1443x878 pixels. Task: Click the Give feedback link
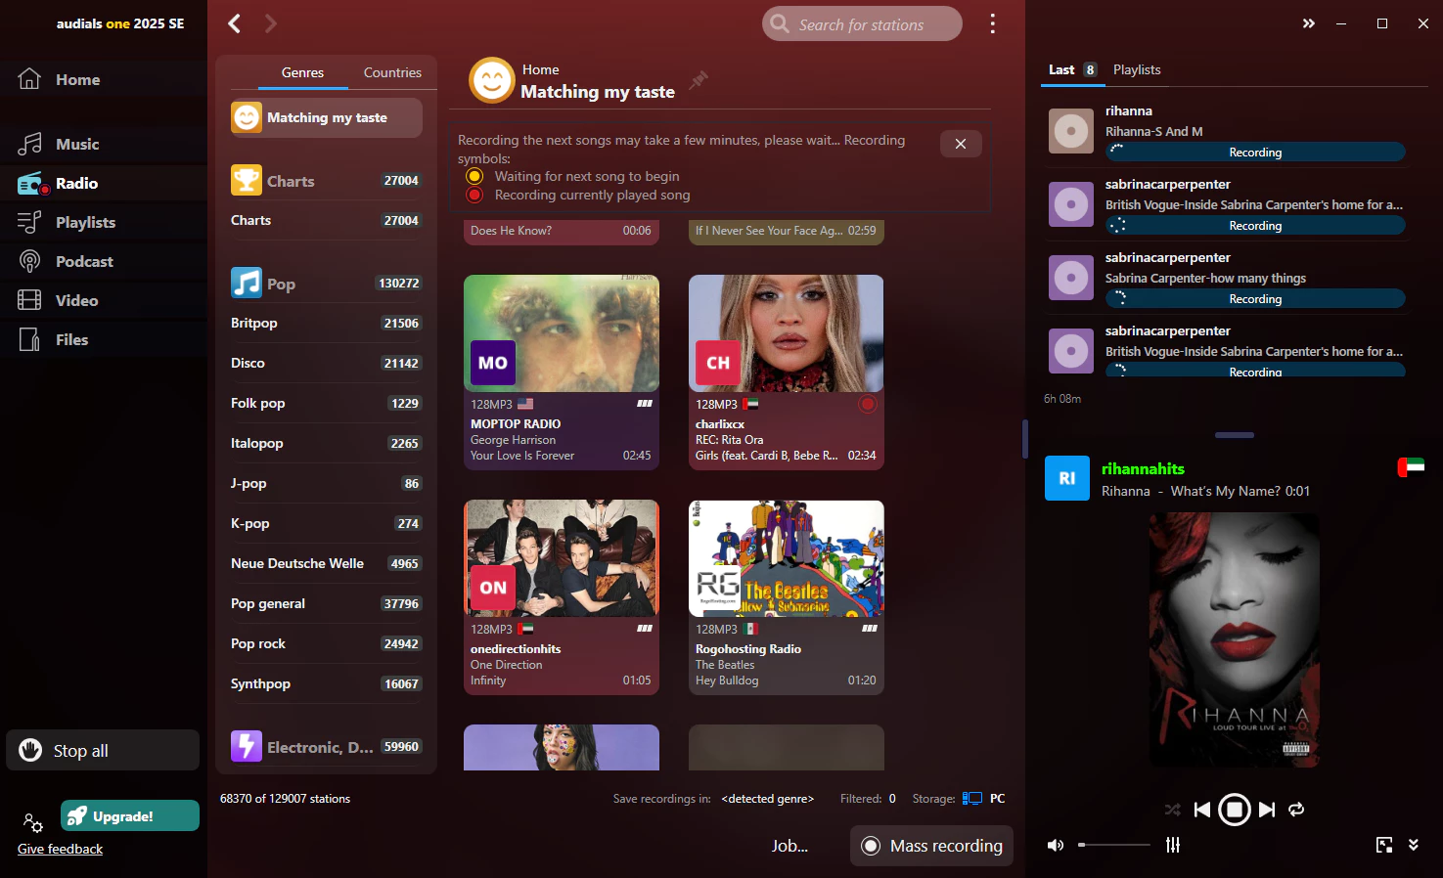[60, 849]
